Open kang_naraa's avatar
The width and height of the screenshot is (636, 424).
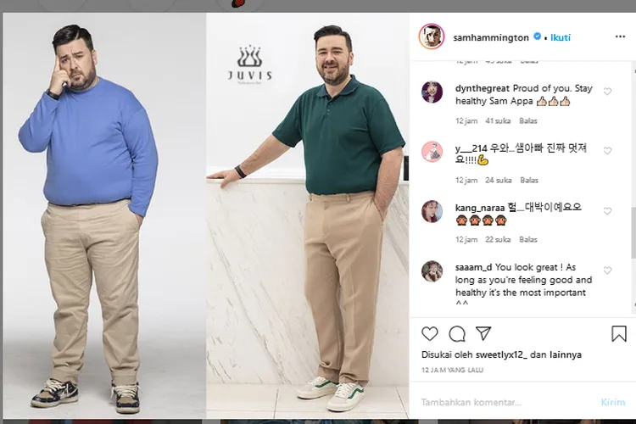point(432,211)
